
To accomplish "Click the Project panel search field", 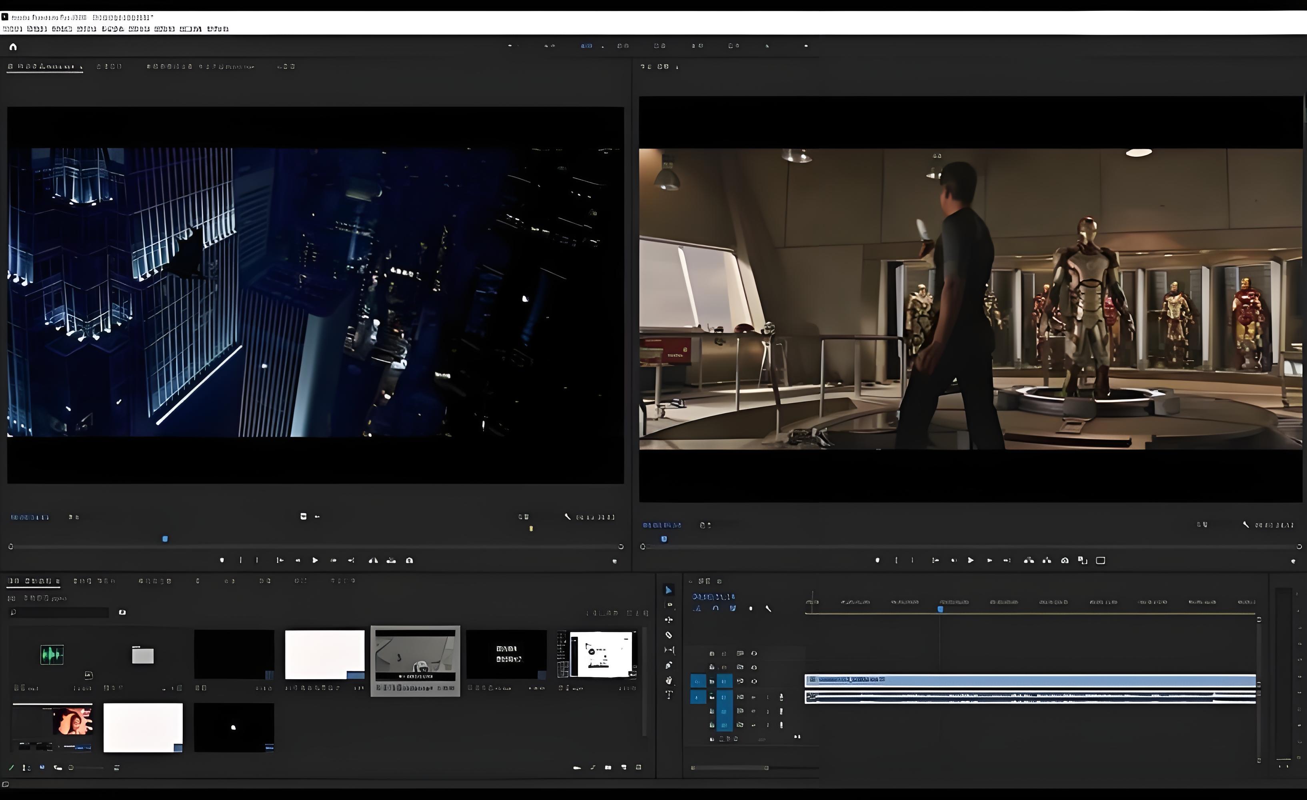I will 60,612.
